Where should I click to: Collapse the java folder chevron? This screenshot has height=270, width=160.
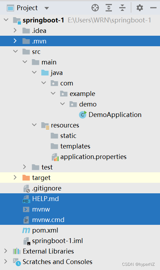pos(34,72)
